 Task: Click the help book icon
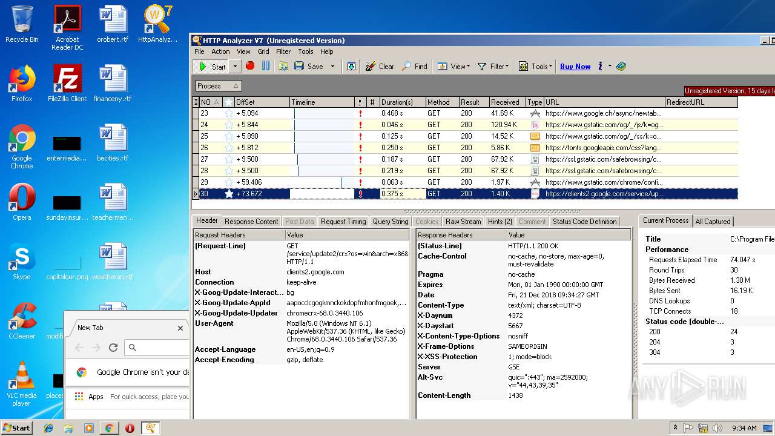click(621, 66)
